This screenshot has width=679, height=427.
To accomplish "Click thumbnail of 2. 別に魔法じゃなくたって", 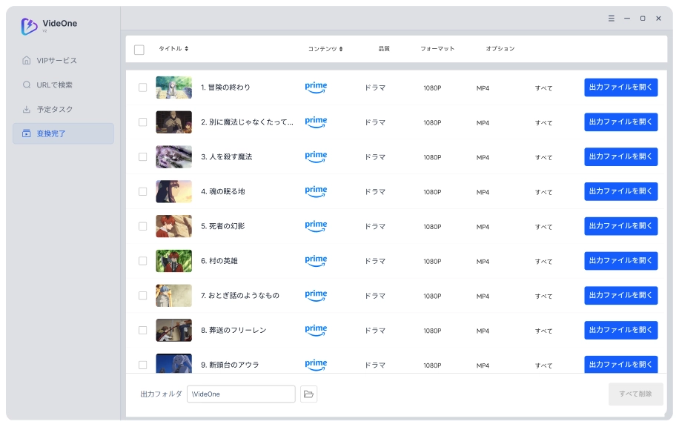I will click(173, 122).
